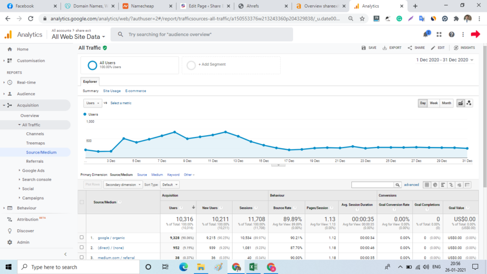
Task: Select the Week chart granularity
Action: (x=434, y=103)
